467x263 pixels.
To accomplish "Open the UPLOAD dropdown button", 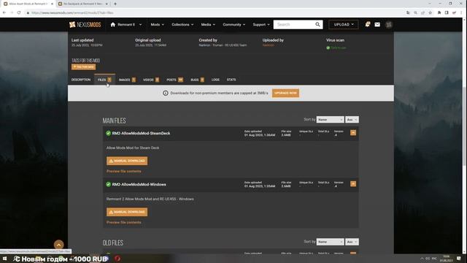I will tap(344, 25).
